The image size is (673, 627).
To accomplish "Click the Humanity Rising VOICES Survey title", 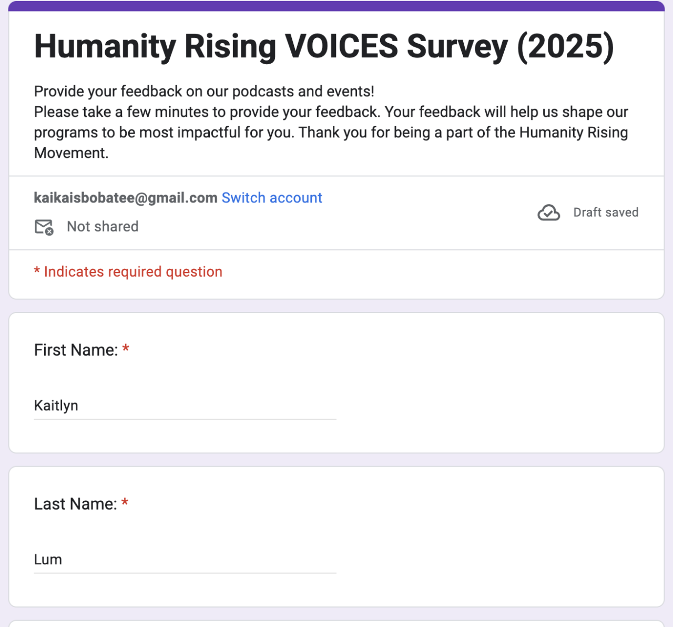I will click(324, 46).
